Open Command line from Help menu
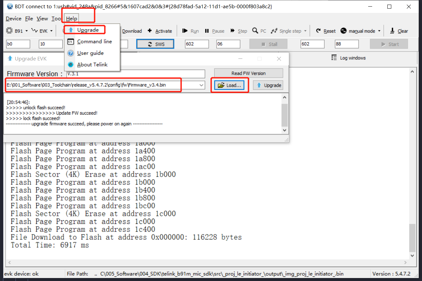422x281 pixels. point(94,42)
